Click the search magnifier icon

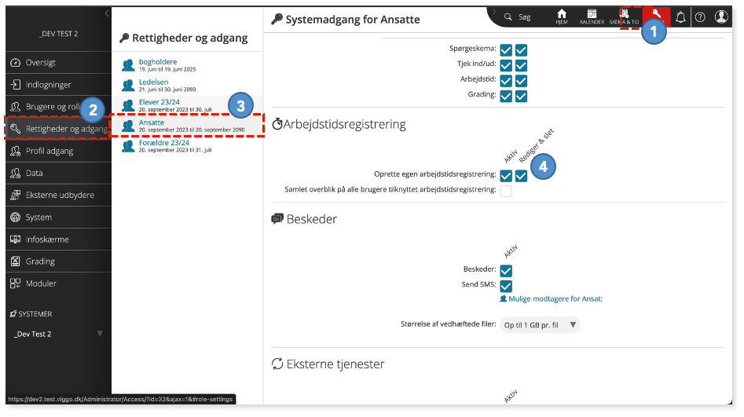508,17
